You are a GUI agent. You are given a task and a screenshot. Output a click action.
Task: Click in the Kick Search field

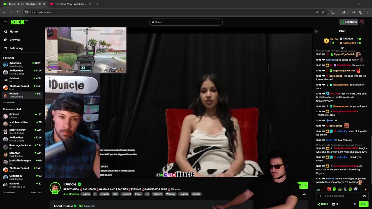[186, 22]
